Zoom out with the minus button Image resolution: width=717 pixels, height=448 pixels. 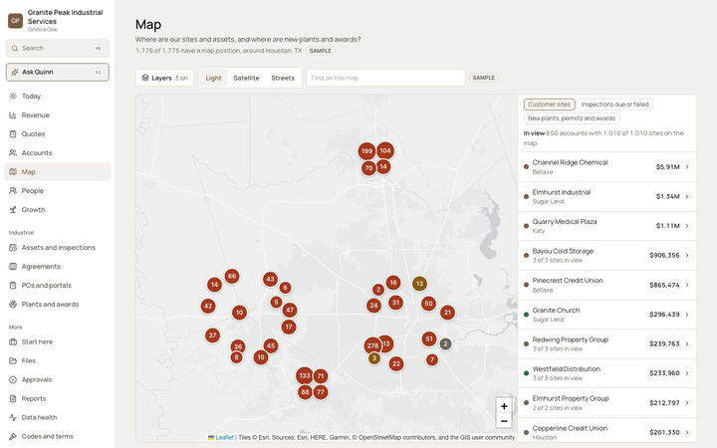click(x=504, y=421)
